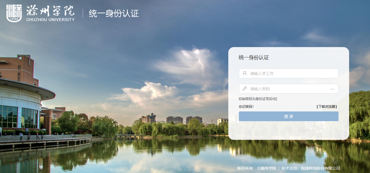Click the ©滁州学院 footer text

(267, 168)
